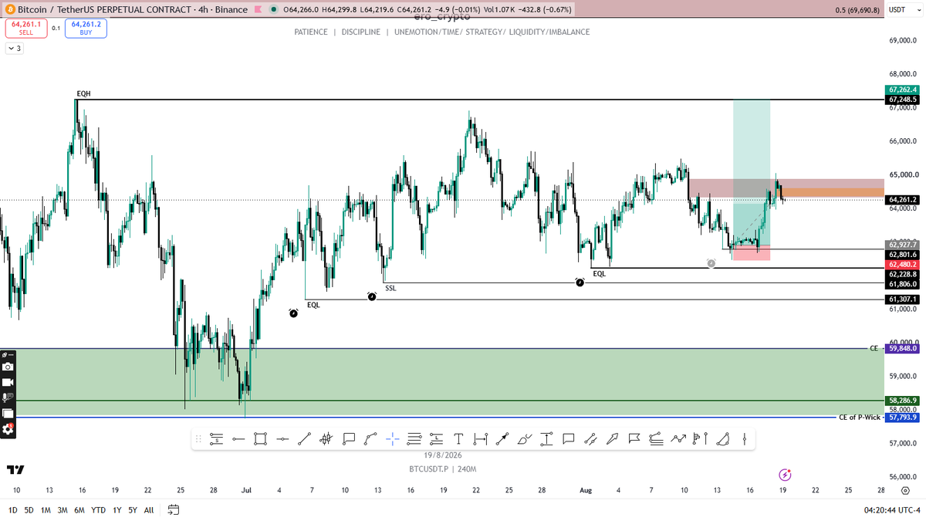926x521 pixels.
Task: Select the arrow marker pointer tool
Action: pyautogui.click(x=612, y=439)
